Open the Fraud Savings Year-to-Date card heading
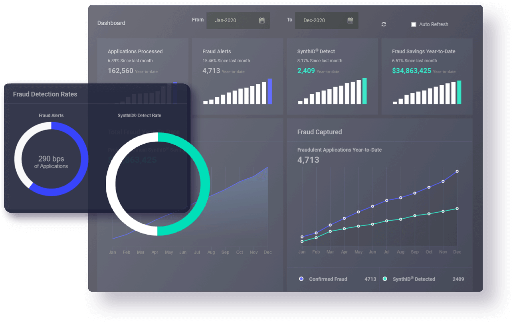 pos(424,51)
